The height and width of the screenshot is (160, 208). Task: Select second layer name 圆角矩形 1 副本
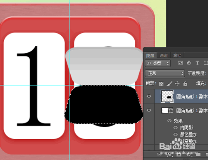[x=192, y=111]
